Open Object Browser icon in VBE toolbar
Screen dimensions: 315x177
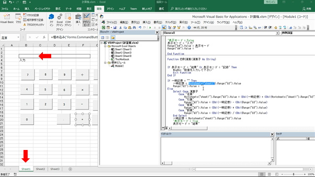[x=179, y=28]
